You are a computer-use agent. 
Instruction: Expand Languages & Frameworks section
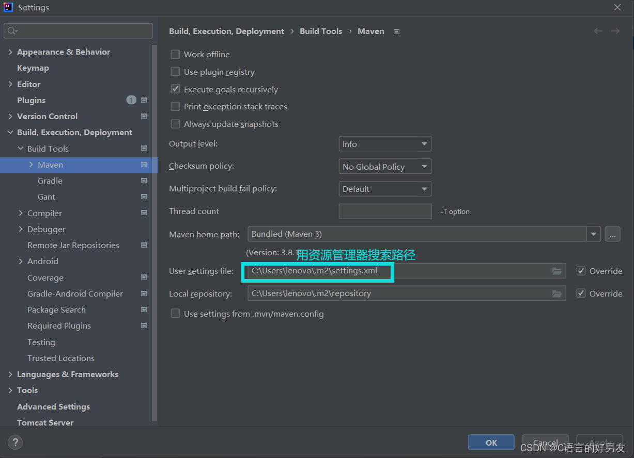(x=10, y=374)
